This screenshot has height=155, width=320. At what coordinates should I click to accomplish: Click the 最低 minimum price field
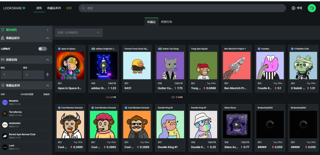coord(11,75)
